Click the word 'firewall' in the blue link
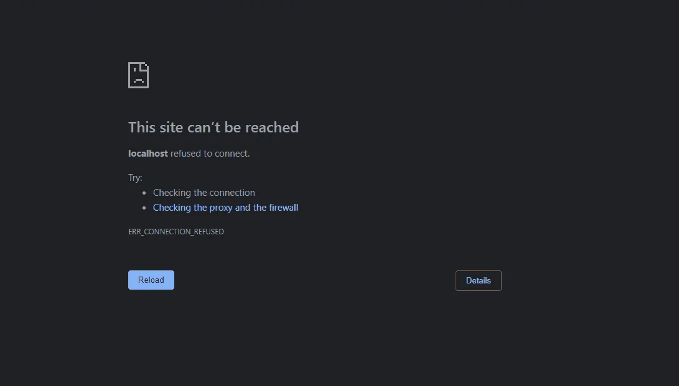Screen dimensions: 679x386 [284, 208]
